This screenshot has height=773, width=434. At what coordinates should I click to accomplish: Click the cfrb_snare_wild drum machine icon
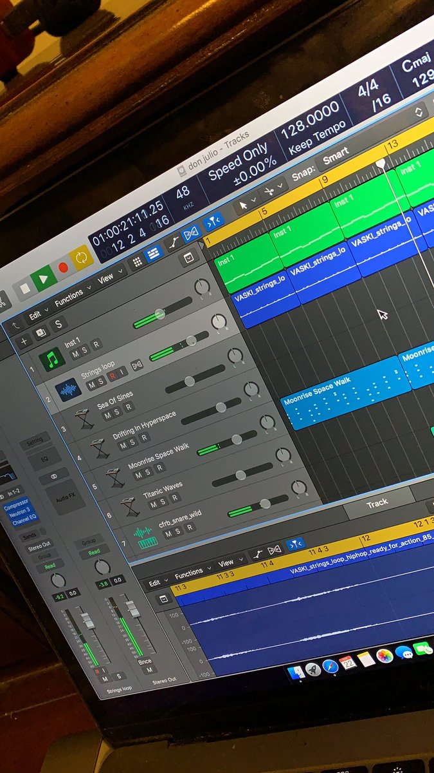pos(145,537)
